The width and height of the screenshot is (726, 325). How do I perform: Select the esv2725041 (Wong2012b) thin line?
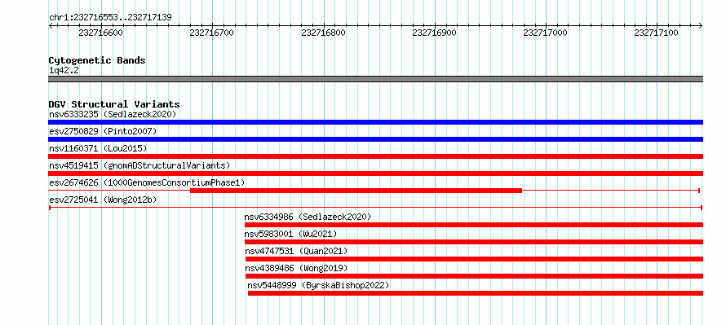375,208
